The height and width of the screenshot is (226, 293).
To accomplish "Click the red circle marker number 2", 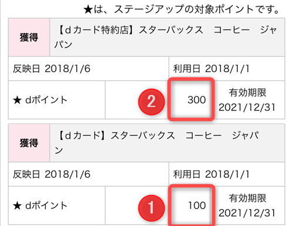I will (x=151, y=102).
